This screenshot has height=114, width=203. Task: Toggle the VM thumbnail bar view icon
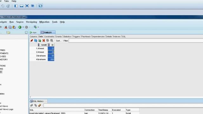[22, 6]
